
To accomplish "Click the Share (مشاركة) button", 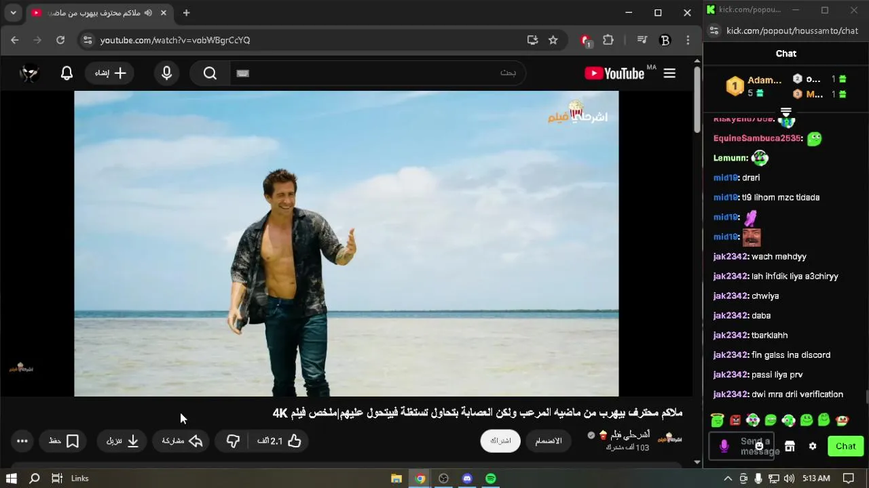I will 182,441.
